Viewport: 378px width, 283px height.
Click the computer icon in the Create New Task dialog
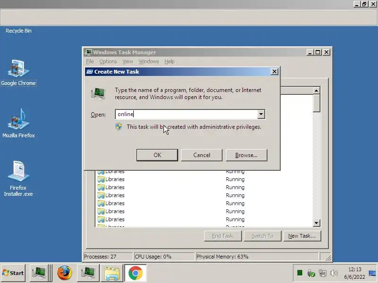coord(98,93)
